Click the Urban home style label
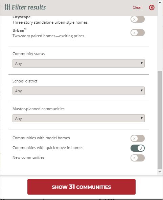 click(x=19, y=30)
